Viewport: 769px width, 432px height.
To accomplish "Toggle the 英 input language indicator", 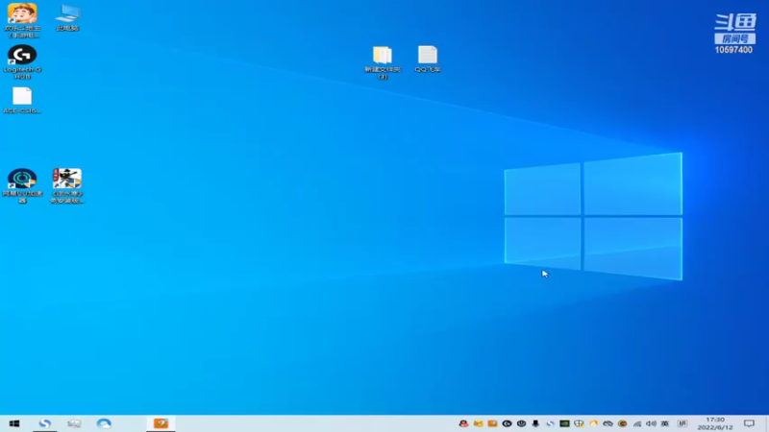I will [665, 423].
